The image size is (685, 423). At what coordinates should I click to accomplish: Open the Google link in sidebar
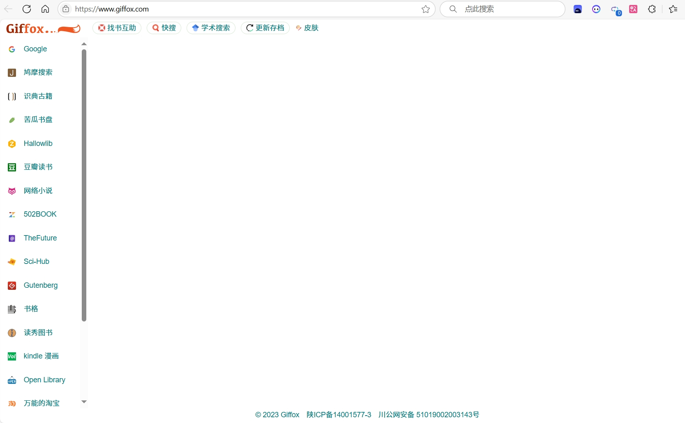coord(35,49)
